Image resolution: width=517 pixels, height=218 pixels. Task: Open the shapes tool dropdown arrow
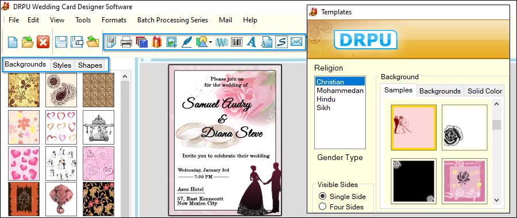tap(210, 42)
